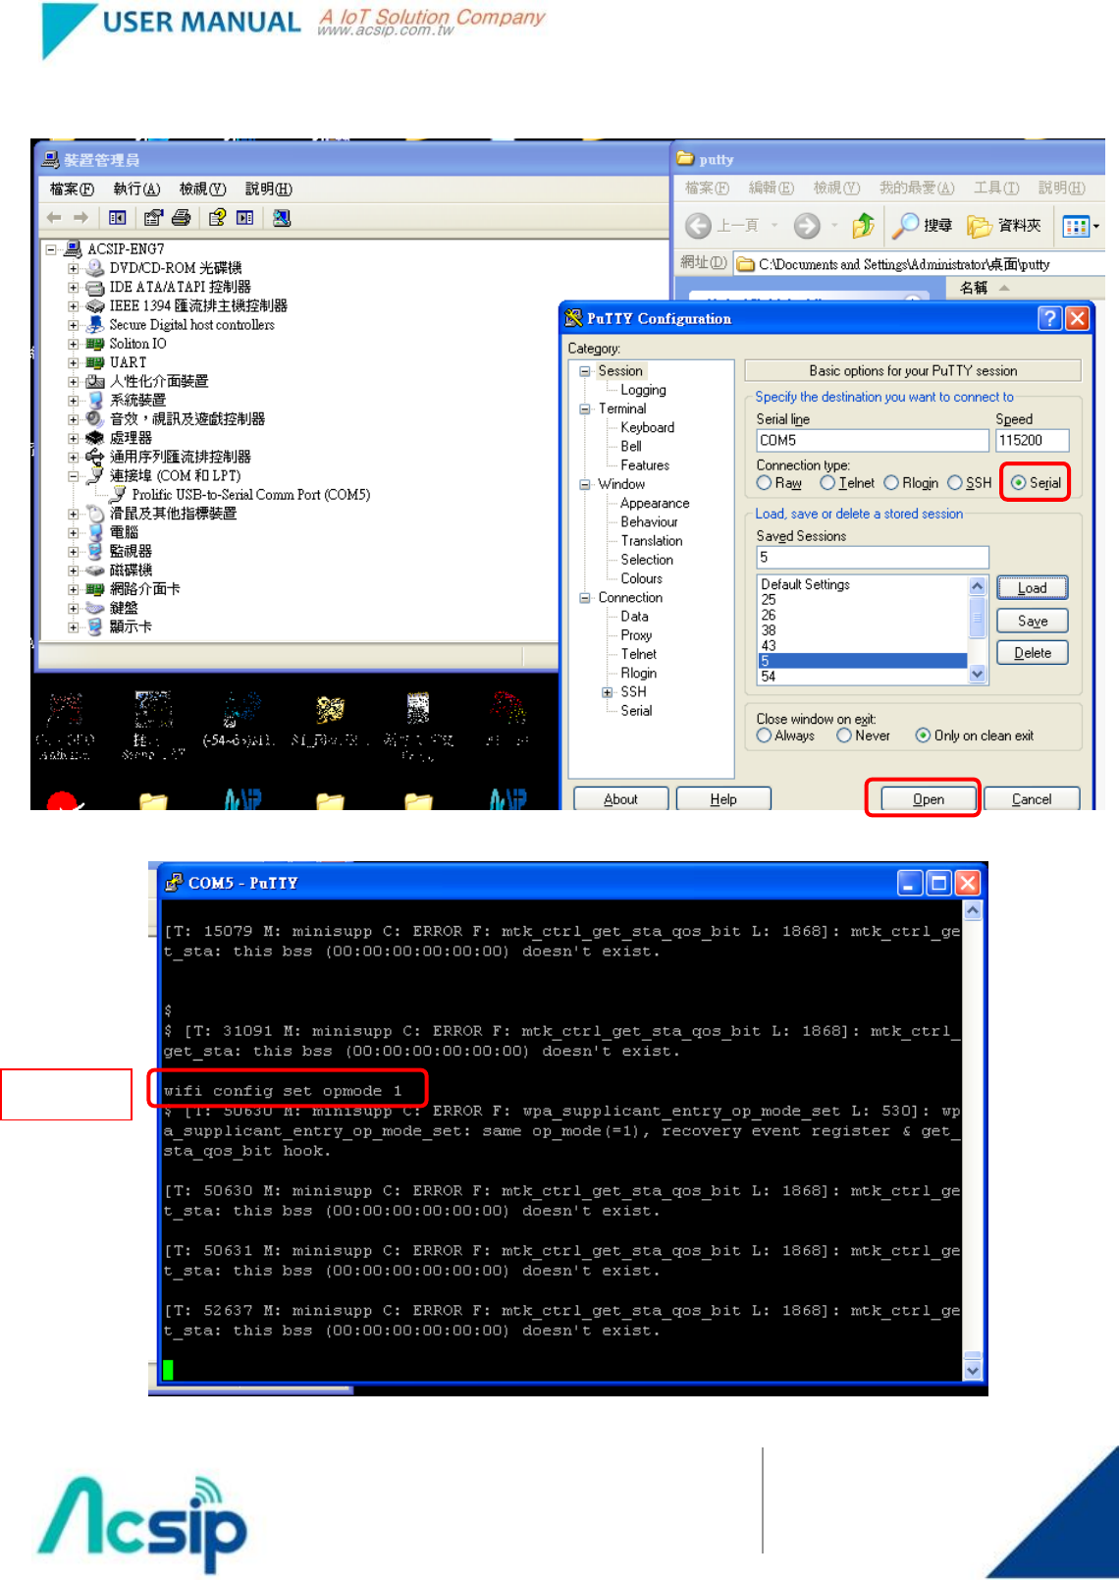
Task: Click the Search magnifier in putty folder toolbar
Action: pos(905,226)
